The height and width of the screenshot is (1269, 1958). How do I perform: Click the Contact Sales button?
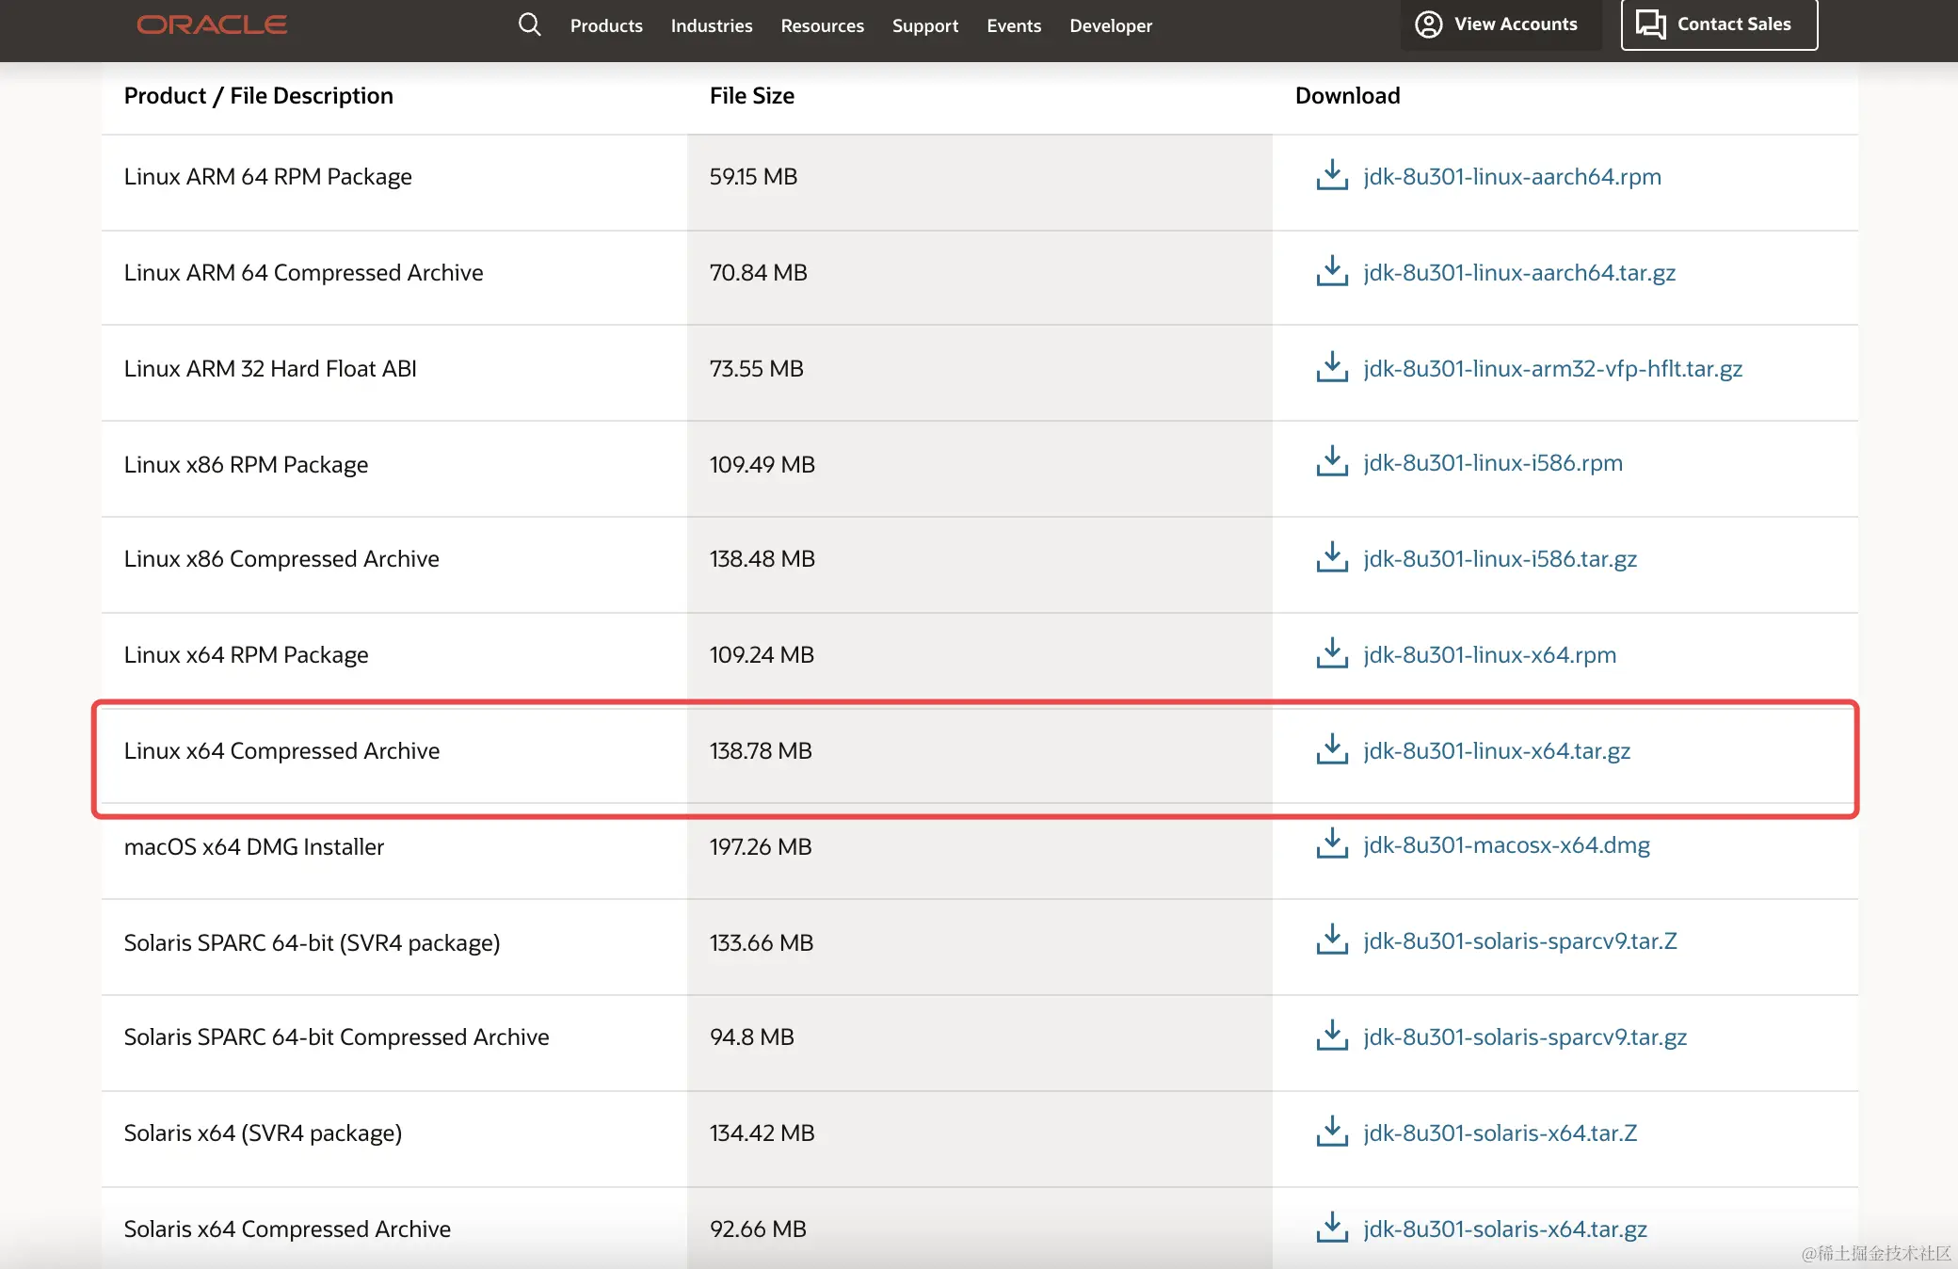point(1718,24)
